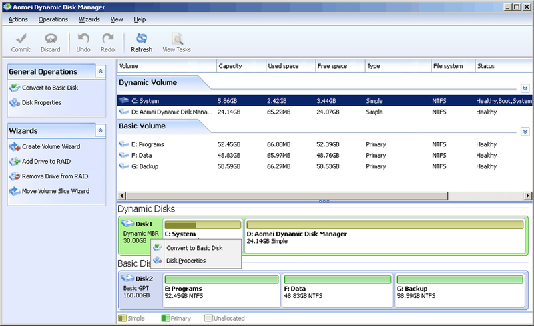The width and height of the screenshot is (534, 326).
Task: Collapse the Wizards panel
Action: click(101, 131)
